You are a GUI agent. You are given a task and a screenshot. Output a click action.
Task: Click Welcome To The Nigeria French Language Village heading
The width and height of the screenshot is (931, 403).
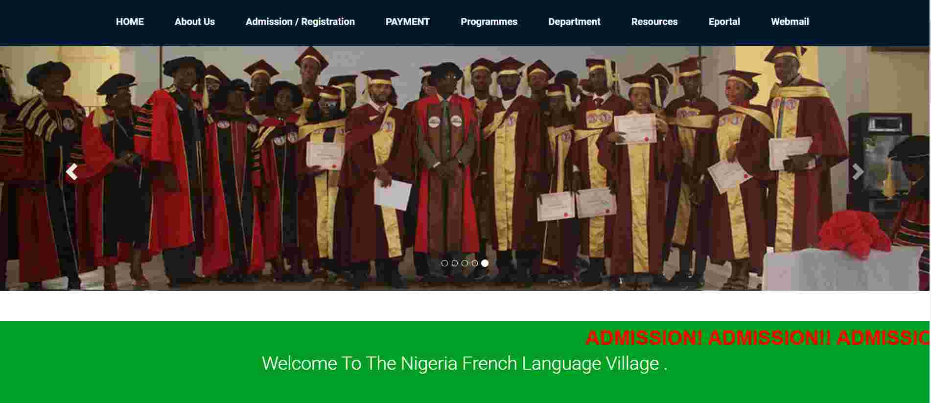point(465,363)
